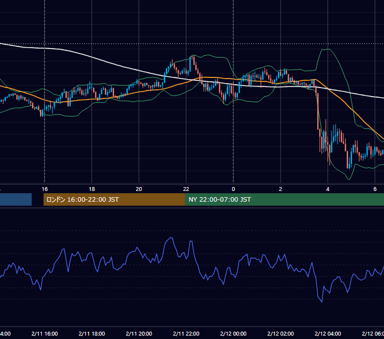Click the 2/11 18:00 label on lower axis
This screenshot has height=339, width=384.
[x=92, y=333]
